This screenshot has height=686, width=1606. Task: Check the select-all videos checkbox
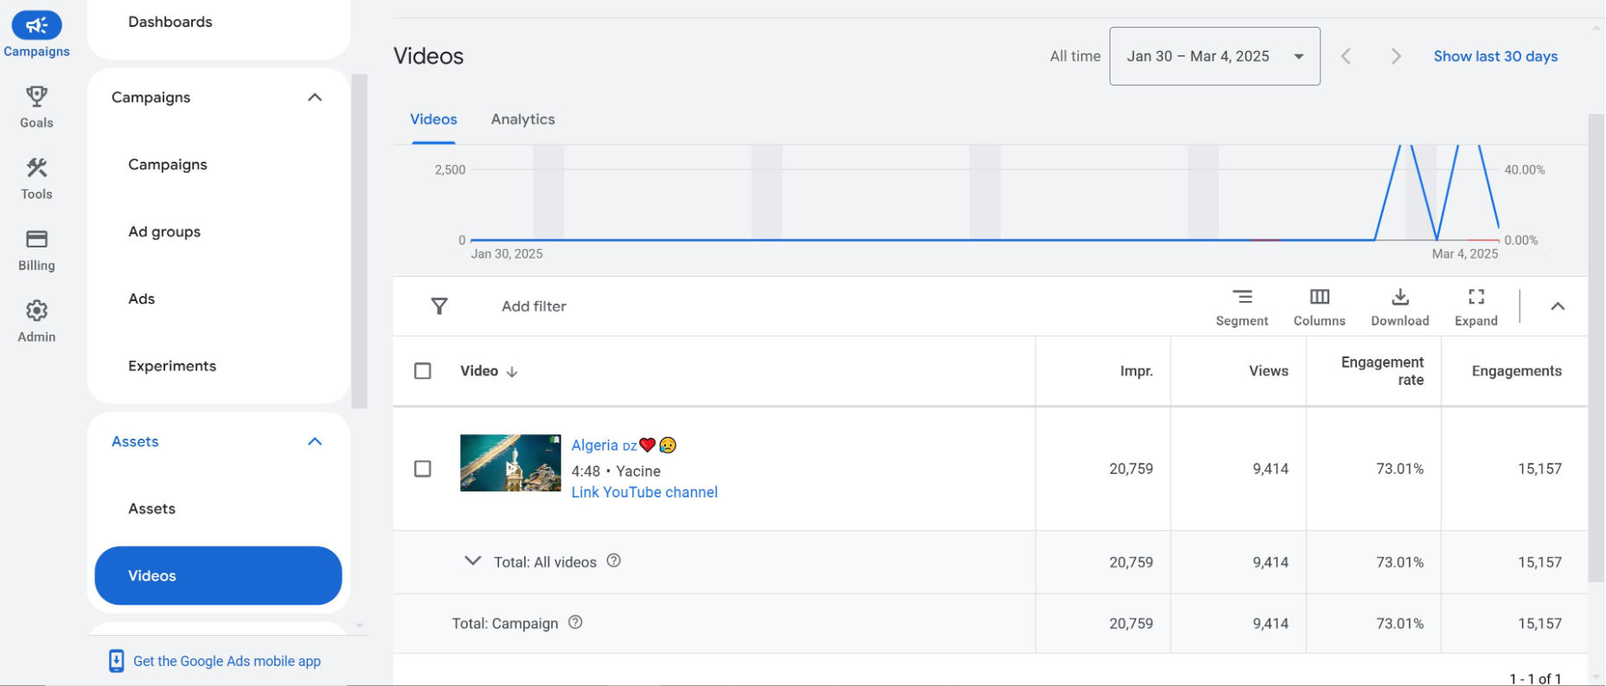pos(423,371)
